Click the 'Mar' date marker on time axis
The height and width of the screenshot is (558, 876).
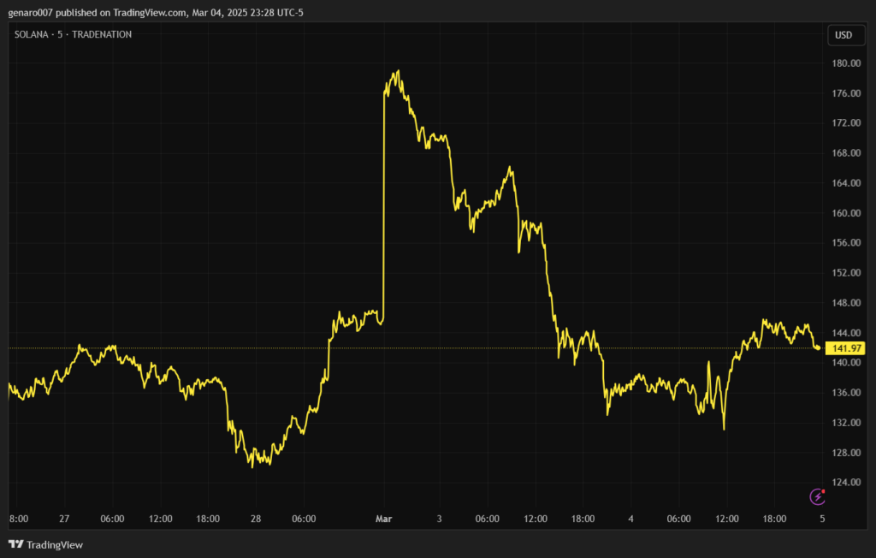[x=383, y=519]
